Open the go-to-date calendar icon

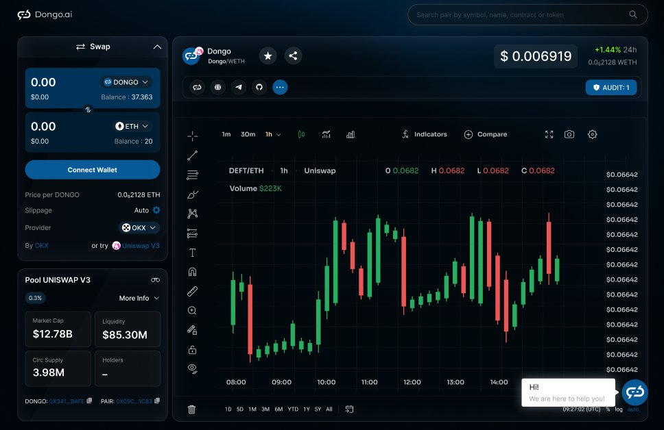[349, 409]
